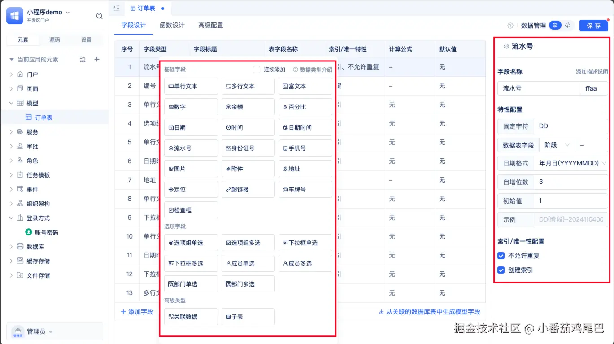Click the 保存 button
The image size is (614, 344).
[x=593, y=26]
